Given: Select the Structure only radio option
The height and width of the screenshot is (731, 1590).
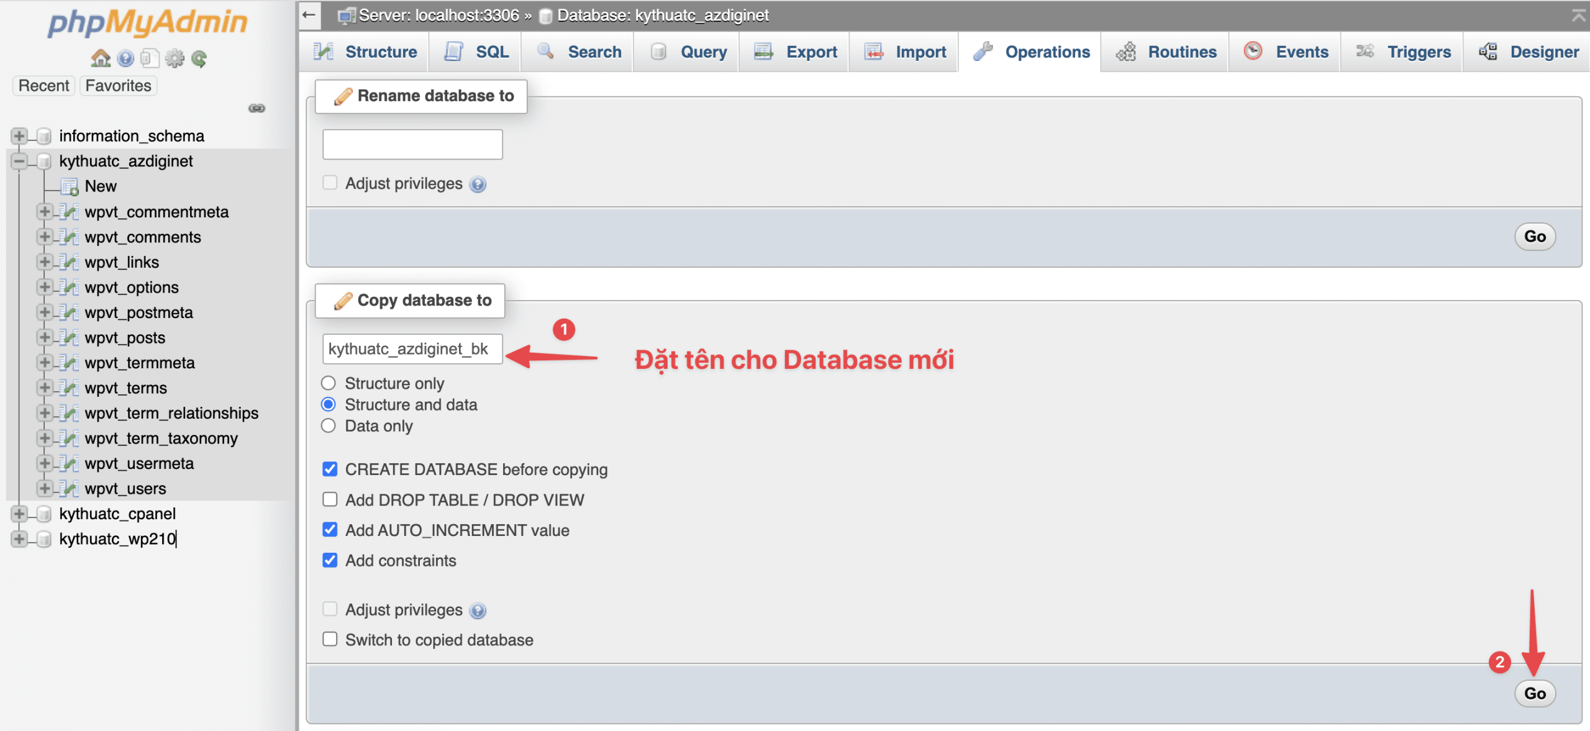Looking at the screenshot, I should 329,383.
